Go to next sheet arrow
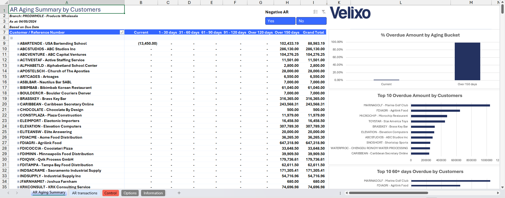 17,193
